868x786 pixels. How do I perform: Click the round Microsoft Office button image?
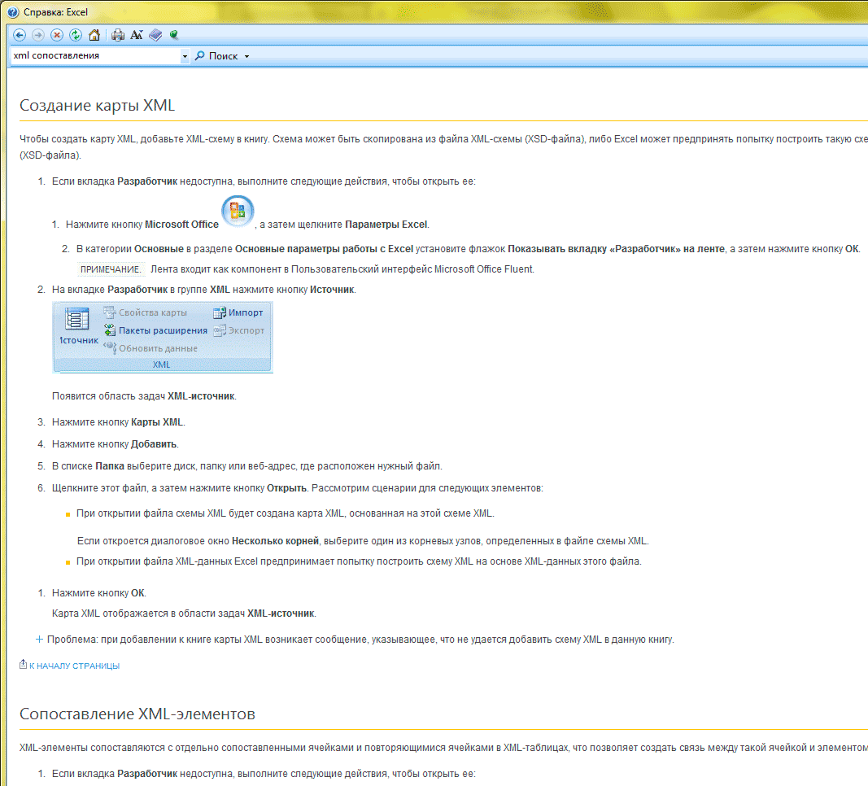point(238,211)
